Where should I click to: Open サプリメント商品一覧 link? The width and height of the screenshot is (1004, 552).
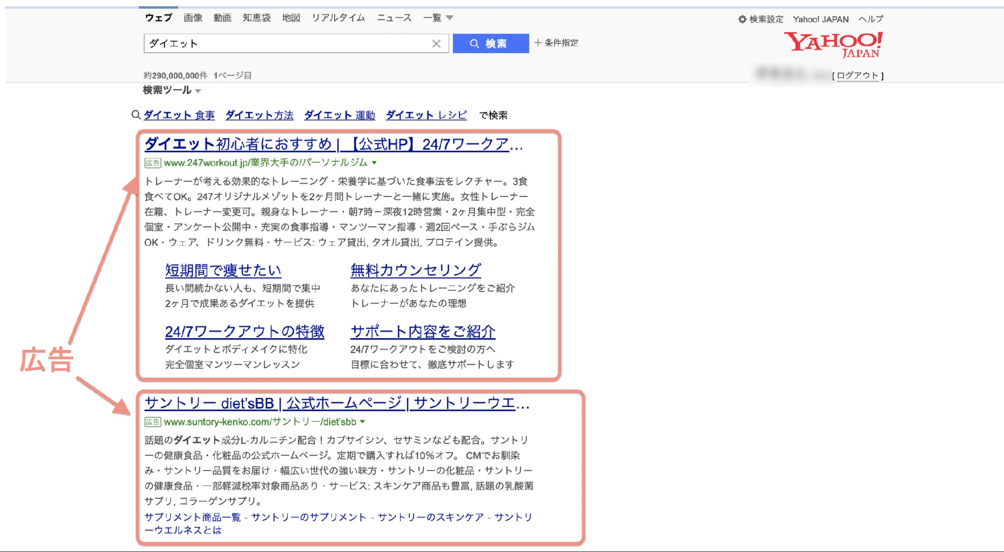[x=193, y=517]
